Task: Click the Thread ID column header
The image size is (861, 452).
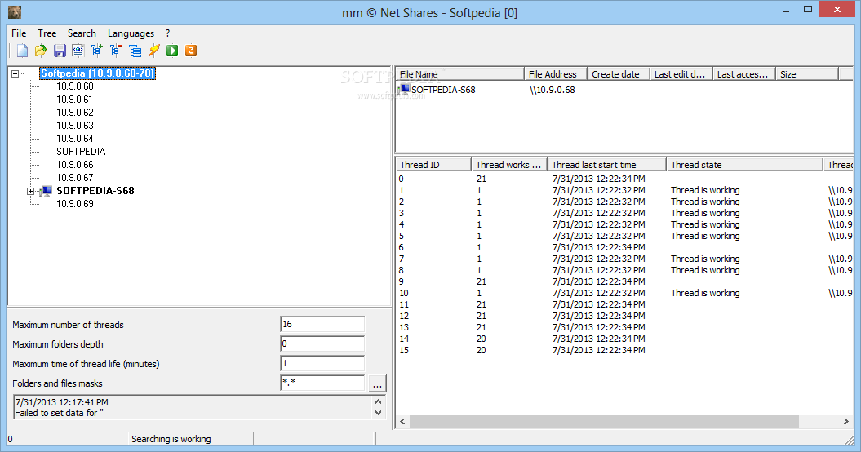Action: (x=433, y=165)
